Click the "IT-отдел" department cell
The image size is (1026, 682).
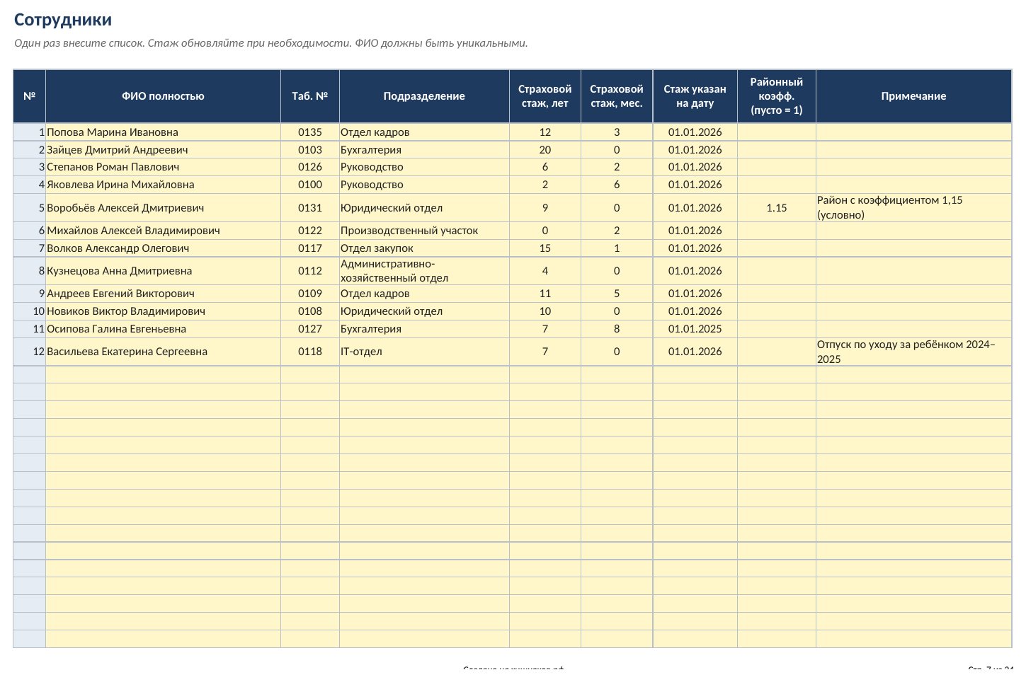click(x=424, y=352)
